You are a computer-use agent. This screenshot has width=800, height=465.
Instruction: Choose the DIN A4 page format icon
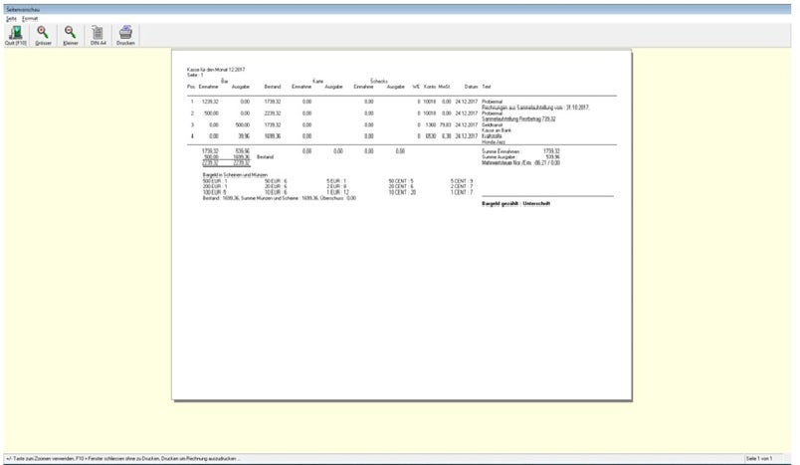pos(98,35)
